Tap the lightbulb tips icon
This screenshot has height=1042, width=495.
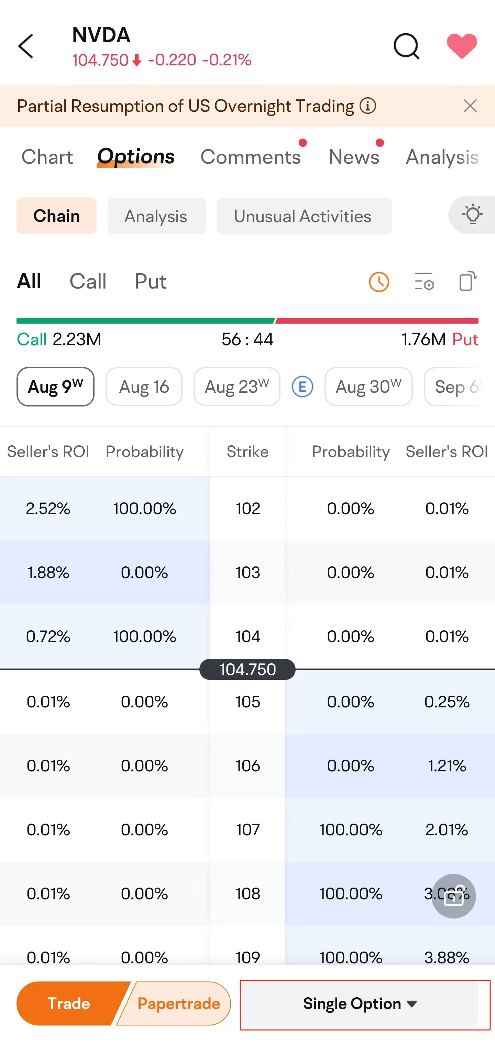pyautogui.click(x=472, y=215)
